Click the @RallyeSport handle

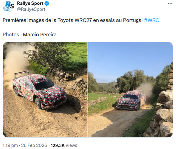(x=31, y=9)
